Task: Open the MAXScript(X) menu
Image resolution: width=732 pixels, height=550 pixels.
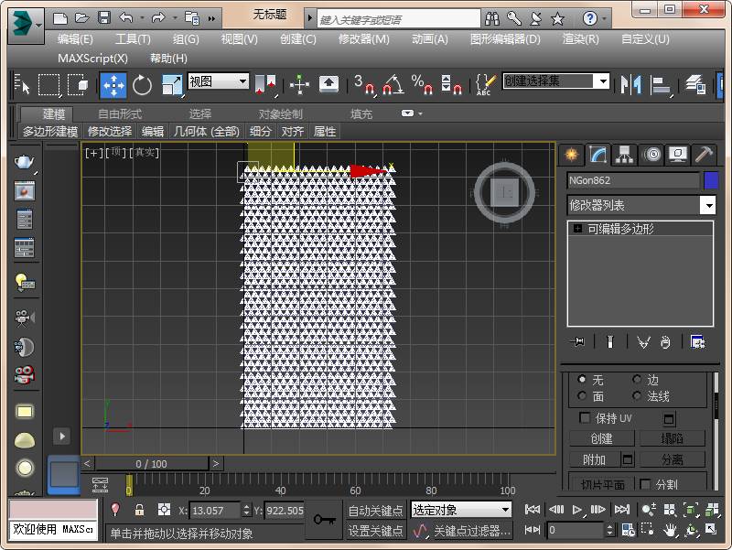Action: coord(92,59)
